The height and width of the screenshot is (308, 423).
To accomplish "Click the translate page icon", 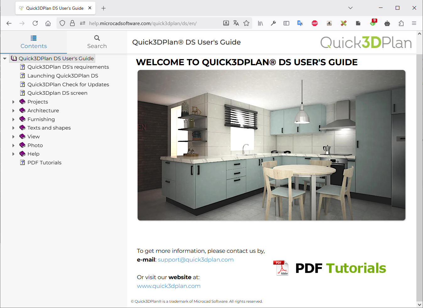I will [x=236, y=23].
